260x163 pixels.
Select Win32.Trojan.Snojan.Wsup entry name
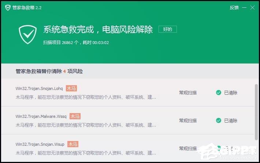coord(40,144)
